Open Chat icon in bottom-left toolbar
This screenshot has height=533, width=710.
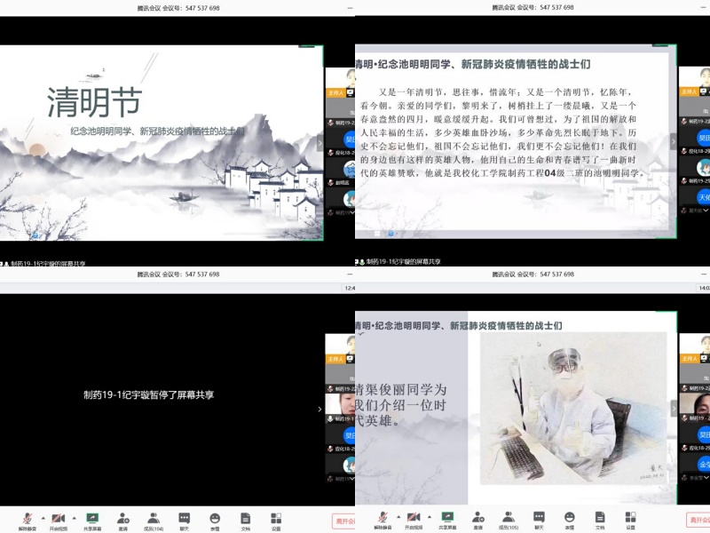(184, 518)
